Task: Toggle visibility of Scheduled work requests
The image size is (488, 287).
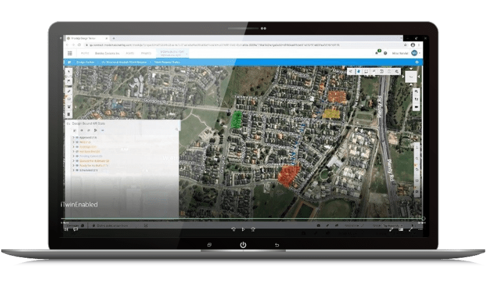Action: click(x=77, y=170)
